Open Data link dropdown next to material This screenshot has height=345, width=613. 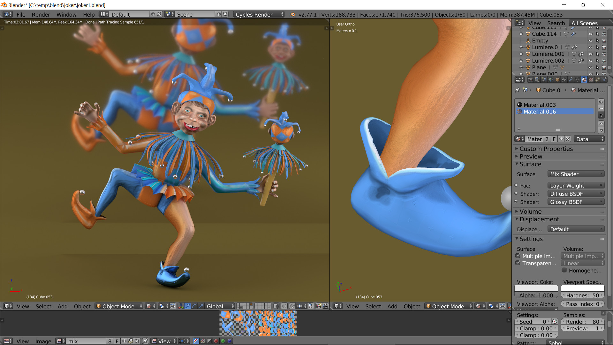(x=589, y=139)
